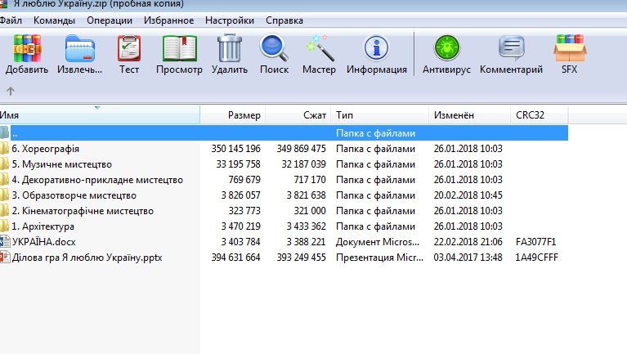Screen dimensions: 627x354
Task: Click date 20.02.2018 10:45
Action: coord(468,195)
